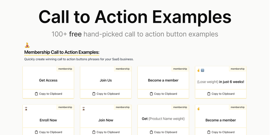Click the hourglass emoji on Enroll Now card

26,109
